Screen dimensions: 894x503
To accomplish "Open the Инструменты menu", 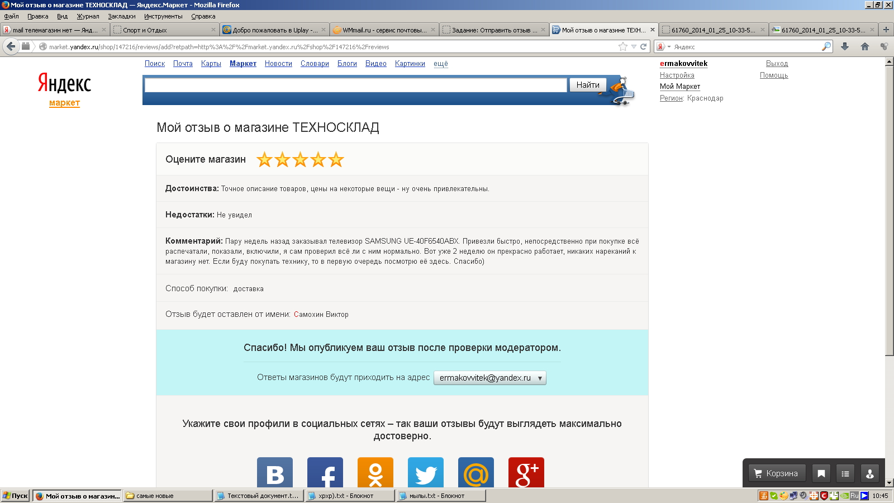I will 163,16.
